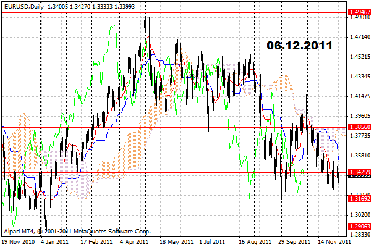This screenshot has height=247, width=371.
Task: Select the 06.12.2011 date annotation
Action: [x=299, y=46]
